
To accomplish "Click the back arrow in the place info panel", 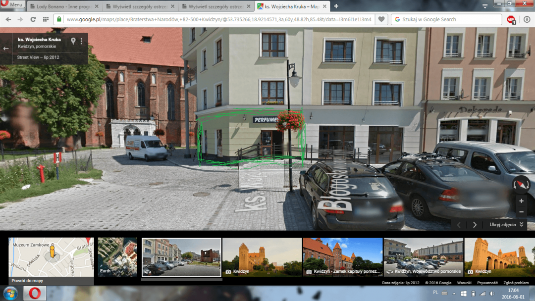I will [x=6, y=48].
